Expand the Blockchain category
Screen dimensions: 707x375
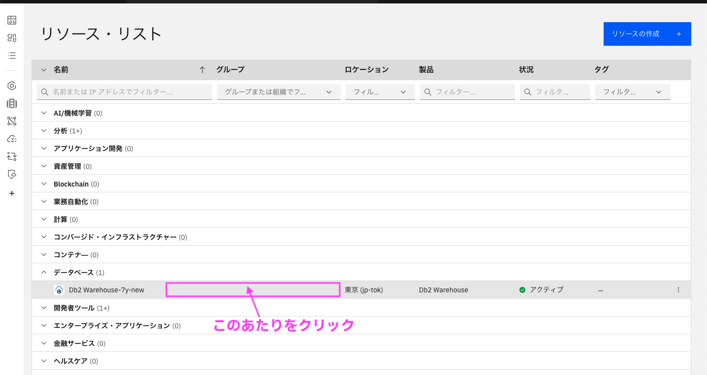[x=43, y=184]
